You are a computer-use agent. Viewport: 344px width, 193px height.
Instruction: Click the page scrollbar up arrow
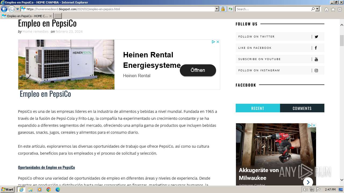click(342, 25)
